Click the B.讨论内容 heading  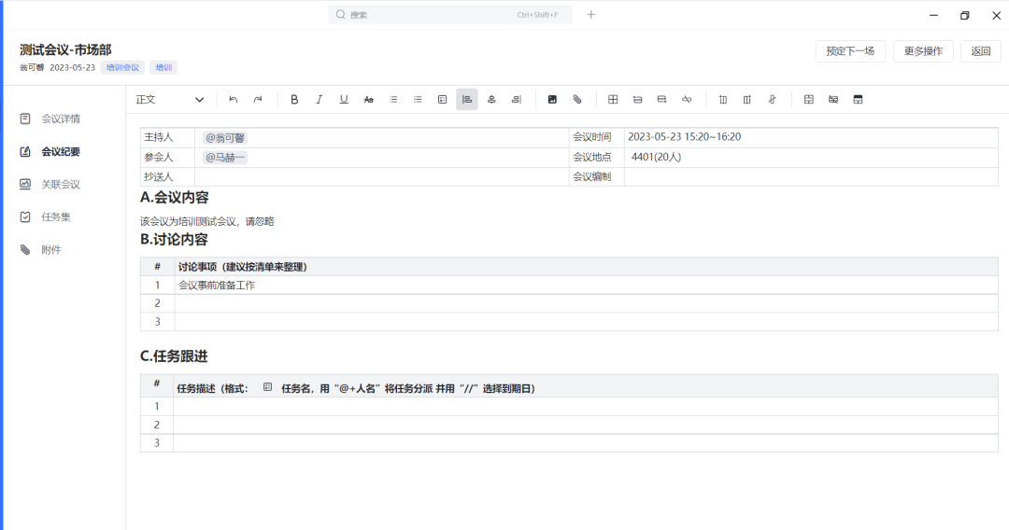pyautogui.click(x=175, y=240)
